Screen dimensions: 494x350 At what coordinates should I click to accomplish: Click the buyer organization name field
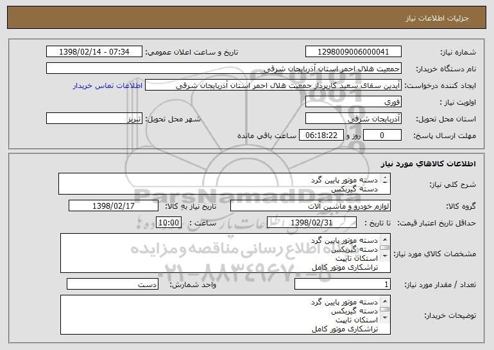[x=224, y=68]
